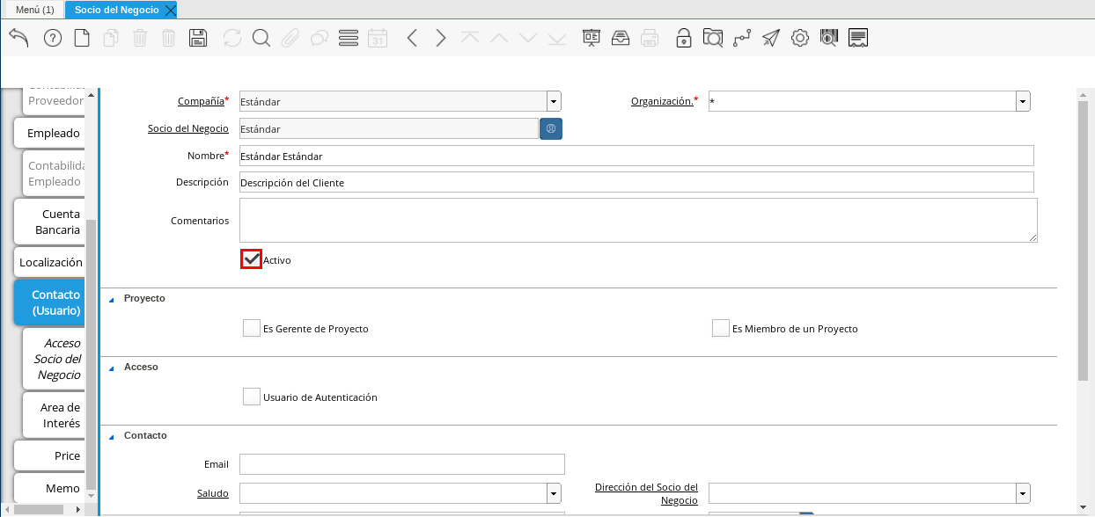Click the Copy record icon
This screenshot has width=1095, height=517.
click(111, 38)
